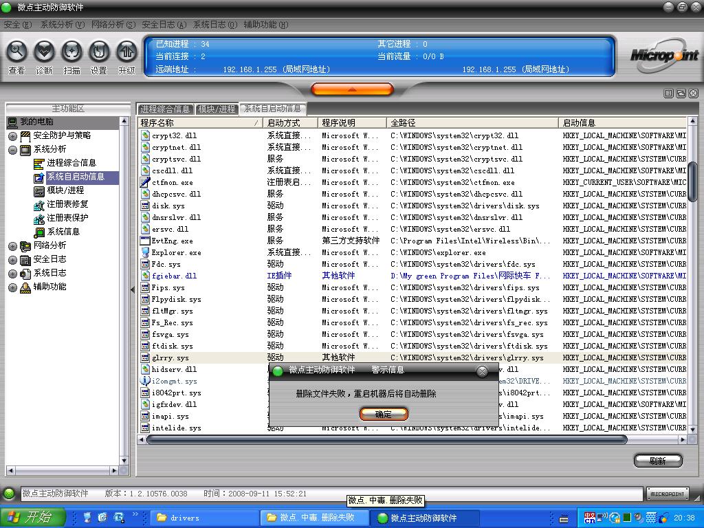Open the 安全日志(A) menu
The image size is (704, 528).
(164, 25)
